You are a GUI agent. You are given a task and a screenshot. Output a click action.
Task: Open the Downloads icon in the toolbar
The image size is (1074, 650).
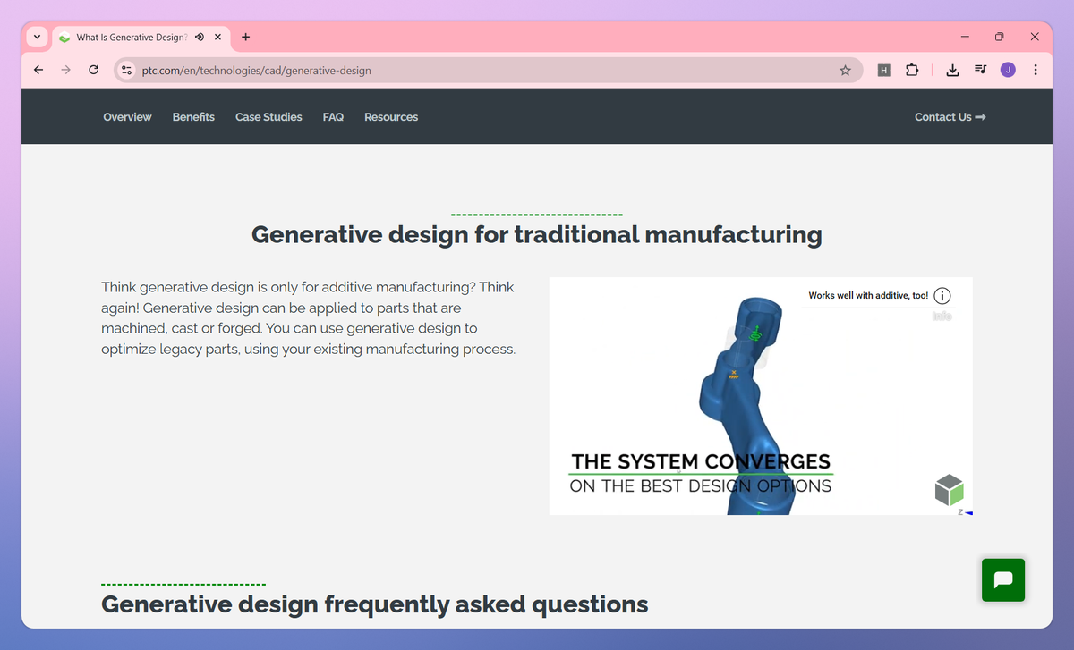[x=952, y=69]
